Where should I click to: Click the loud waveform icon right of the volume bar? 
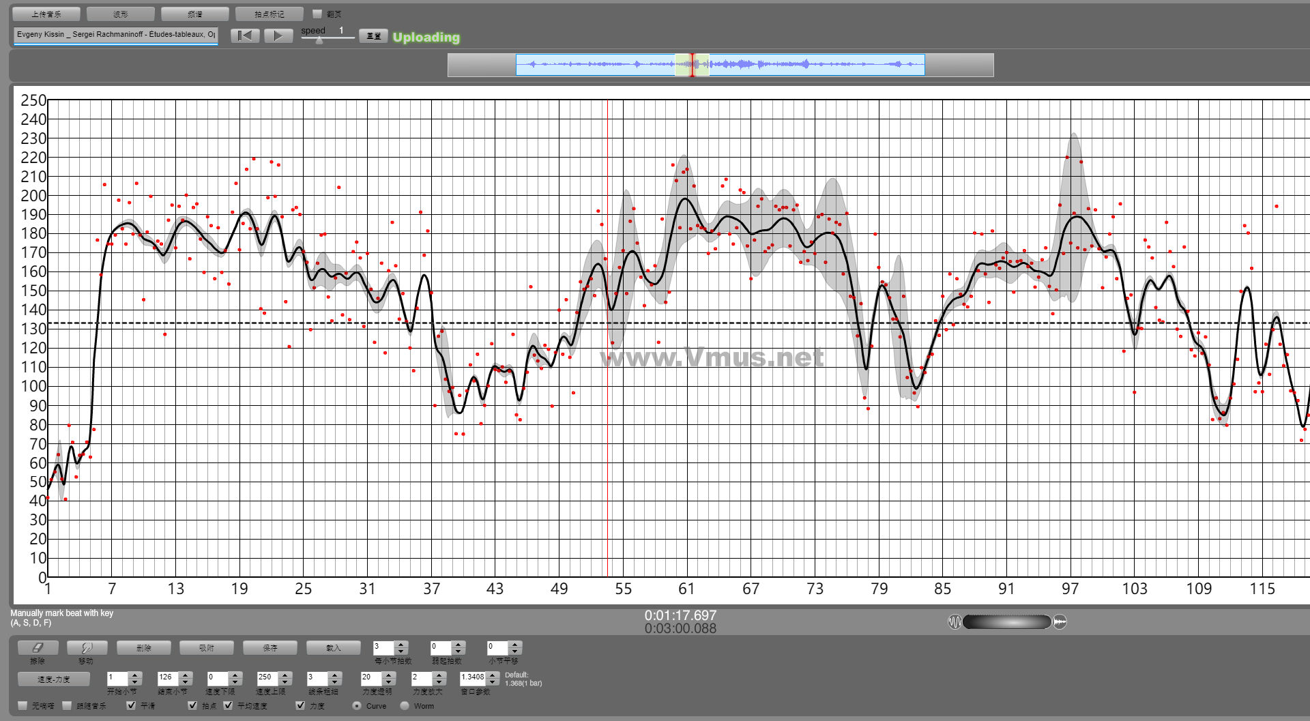point(1060,621)
